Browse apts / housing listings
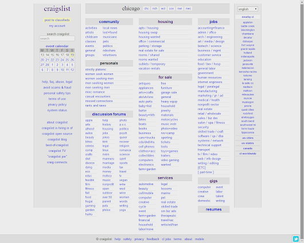The image size is (304, 243). pyautogui.click(x=149, y=28)
